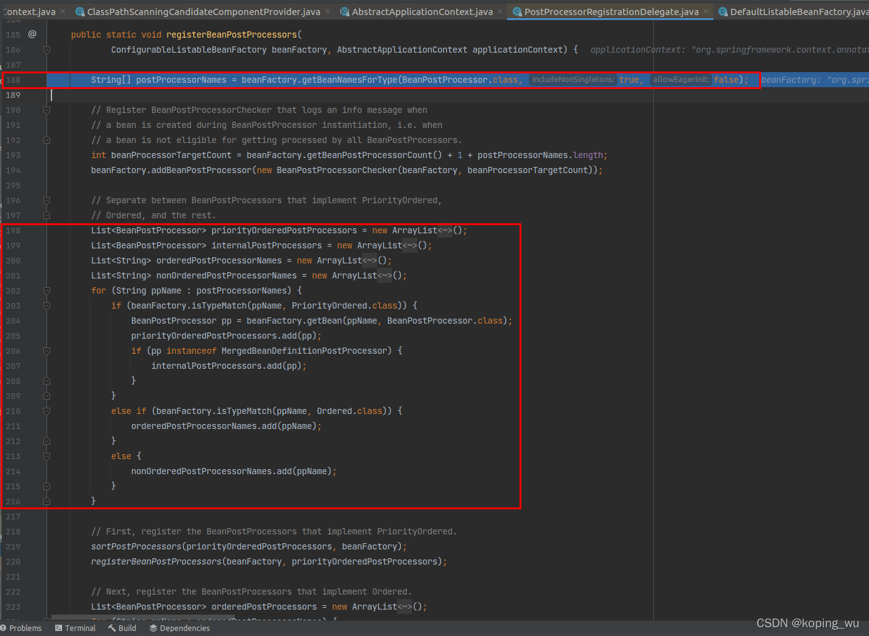The image size is (869, 636).
Task: Click the fold end marker on line 209
Action: pyautogui.click(x=46, y=396)
